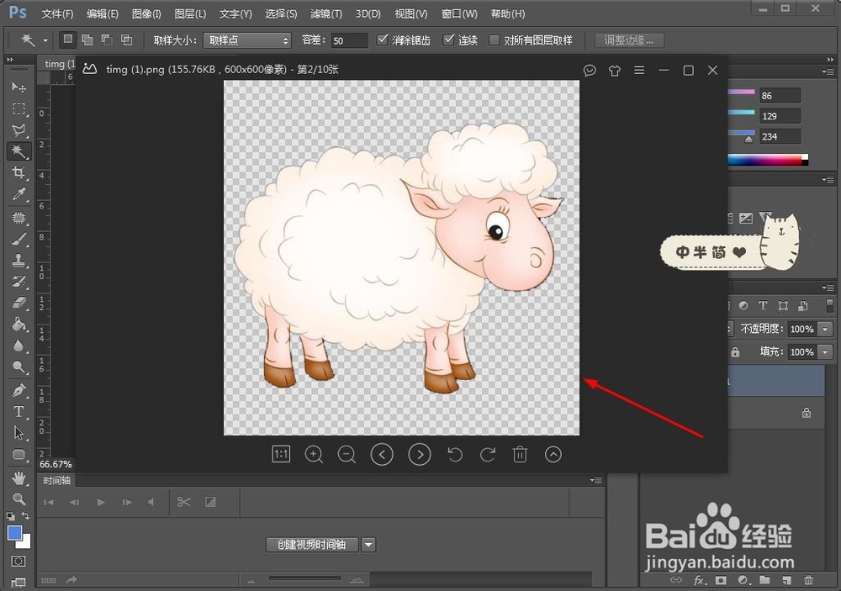
Task: Select the Rounded Rectangle shape tool
Action: tap(19, 454)
